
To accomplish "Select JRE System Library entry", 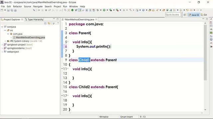I will pos(24,41).
